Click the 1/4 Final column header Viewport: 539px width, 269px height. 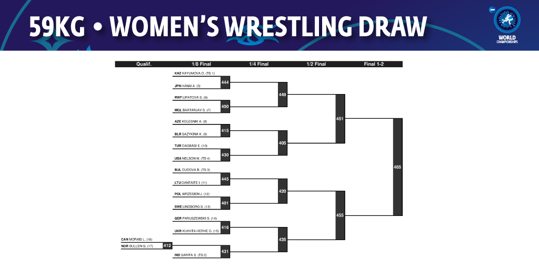click(x=258, y=64)
